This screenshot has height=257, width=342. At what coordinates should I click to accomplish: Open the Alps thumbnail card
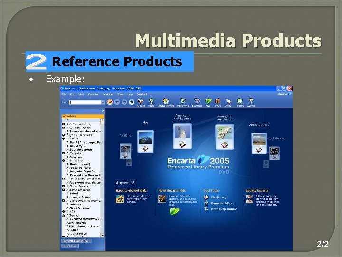(145, 142)
